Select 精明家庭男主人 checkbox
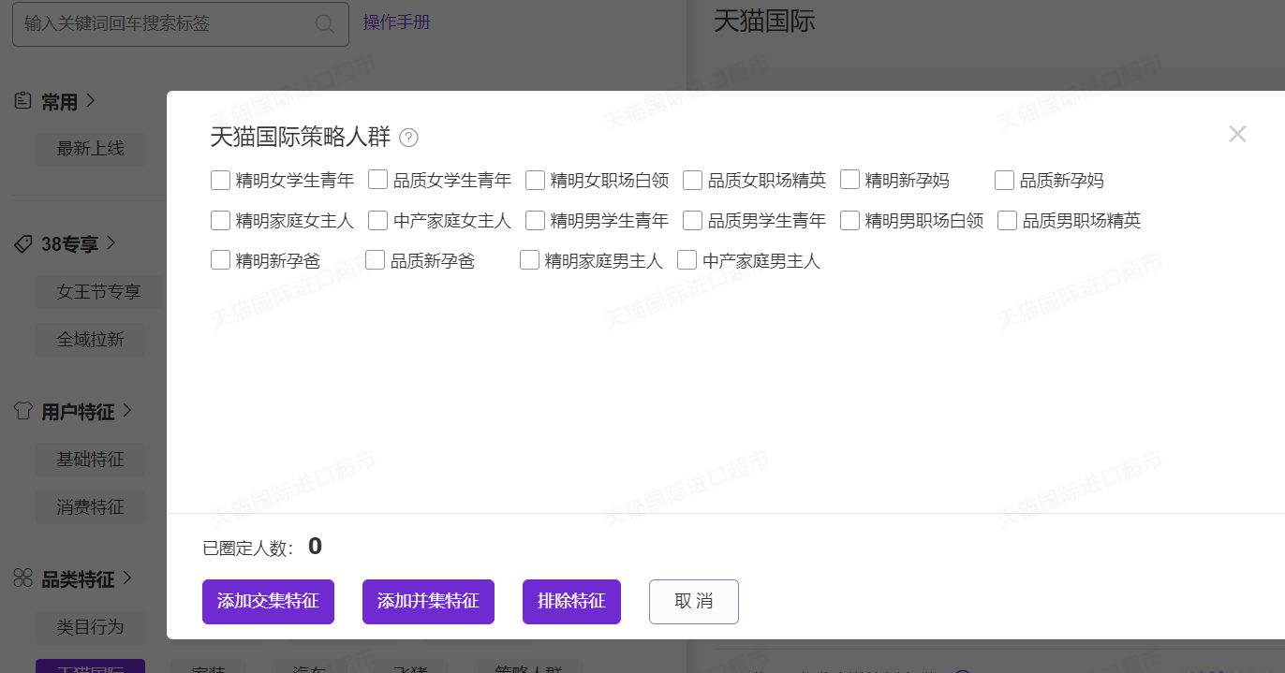 (x=529, y=260)
